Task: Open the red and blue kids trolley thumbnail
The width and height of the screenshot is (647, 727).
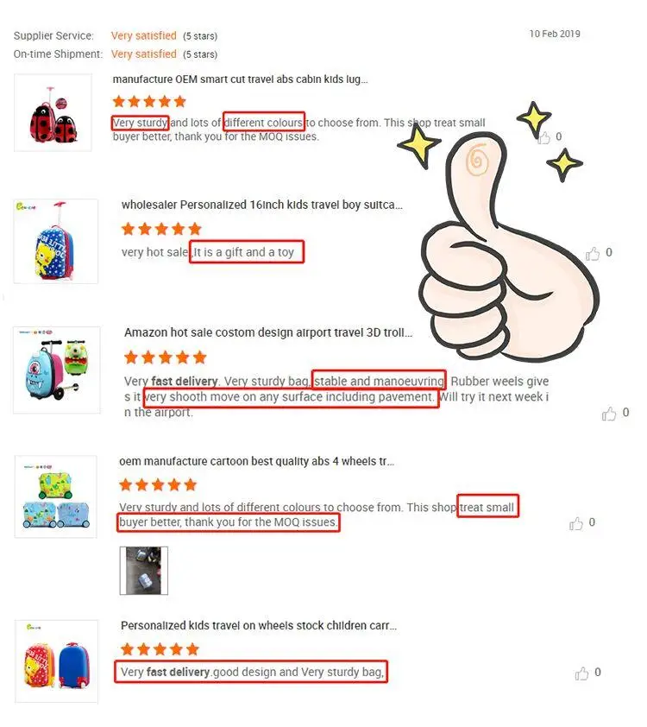Action: click(56, 661)
